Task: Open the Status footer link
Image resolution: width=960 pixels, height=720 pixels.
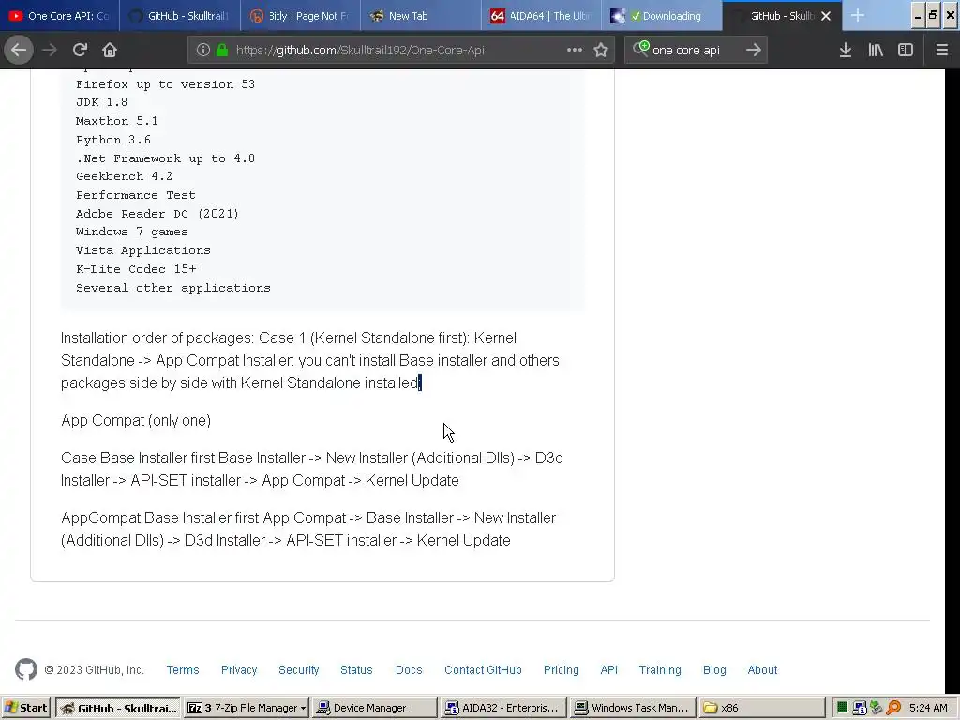Action: (x=356, y=669)
